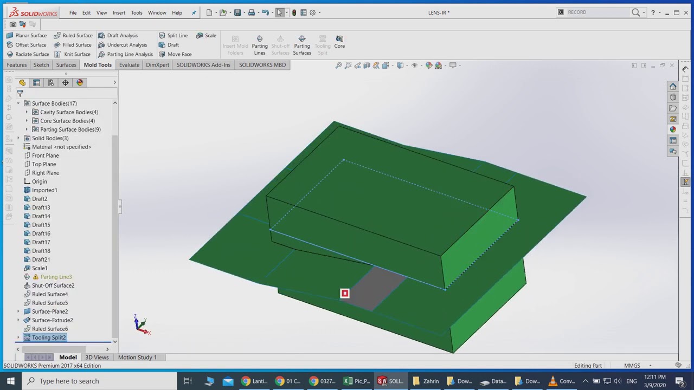Screen dimensions: 694x390
Task: Click the Rebuild traffic light icon
Action: (x=294, y=12)
